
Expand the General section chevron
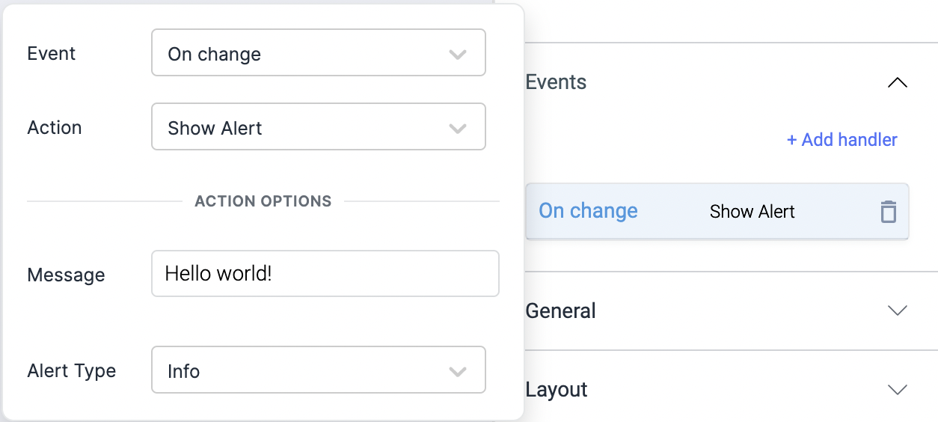897,311
